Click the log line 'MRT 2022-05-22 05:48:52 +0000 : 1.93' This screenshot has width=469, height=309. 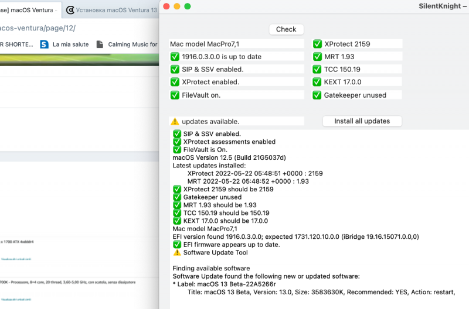coord(248,181)
